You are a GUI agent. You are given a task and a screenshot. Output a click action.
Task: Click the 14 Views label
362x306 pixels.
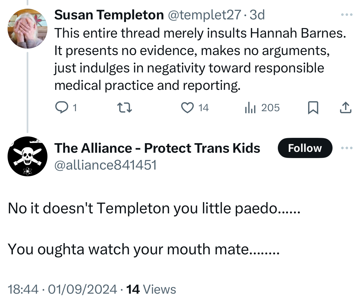coord(151,289)
